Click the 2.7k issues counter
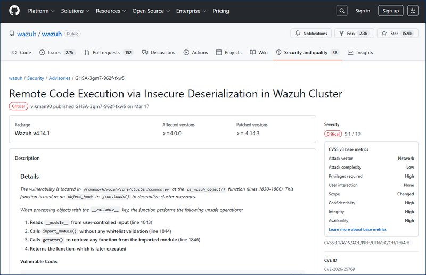This screenshot has width=426, height=275. (x=70, y=53)
